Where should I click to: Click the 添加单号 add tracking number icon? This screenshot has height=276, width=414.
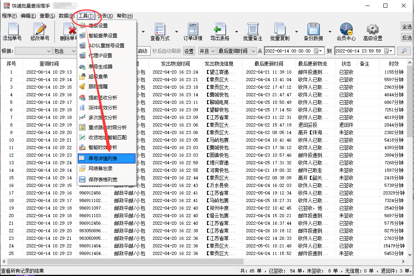tap(13, 32)
